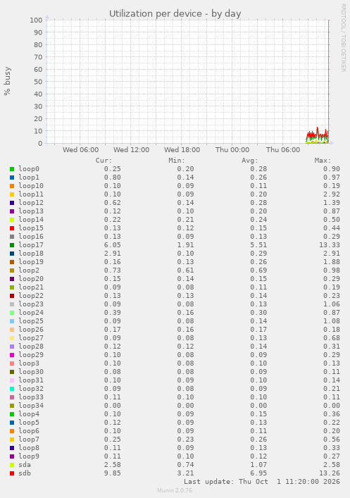Click the loop30 legend label
This screenshot has height=498, width=350.
pyautogui.click(x=31, y=372)
